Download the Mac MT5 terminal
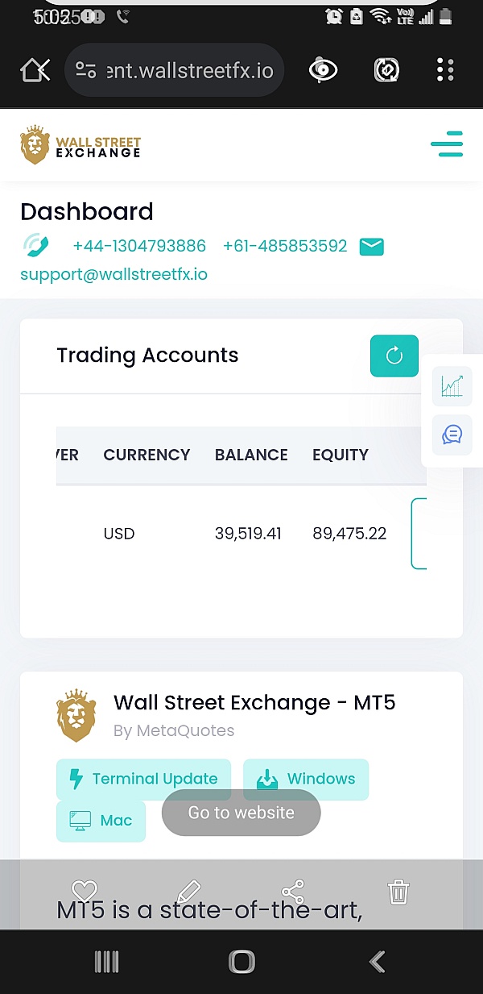 (x=101, y=821)
